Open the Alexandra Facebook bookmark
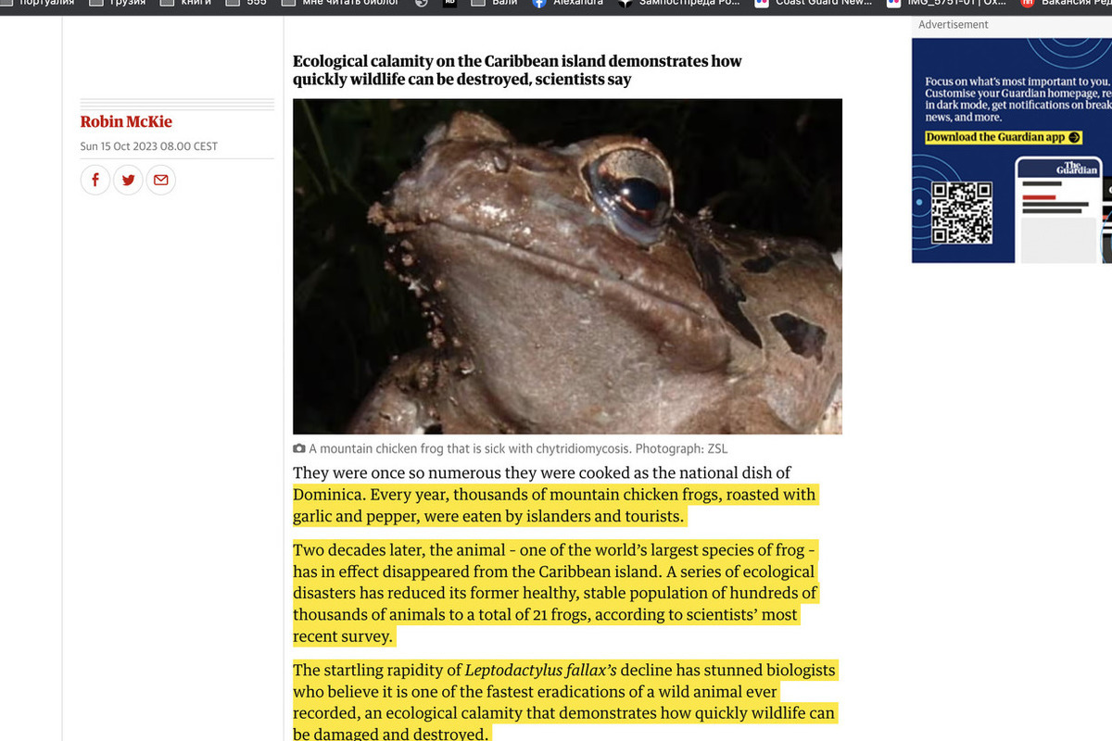Screen dimensions: 1112x741 [x=566, y=3]
